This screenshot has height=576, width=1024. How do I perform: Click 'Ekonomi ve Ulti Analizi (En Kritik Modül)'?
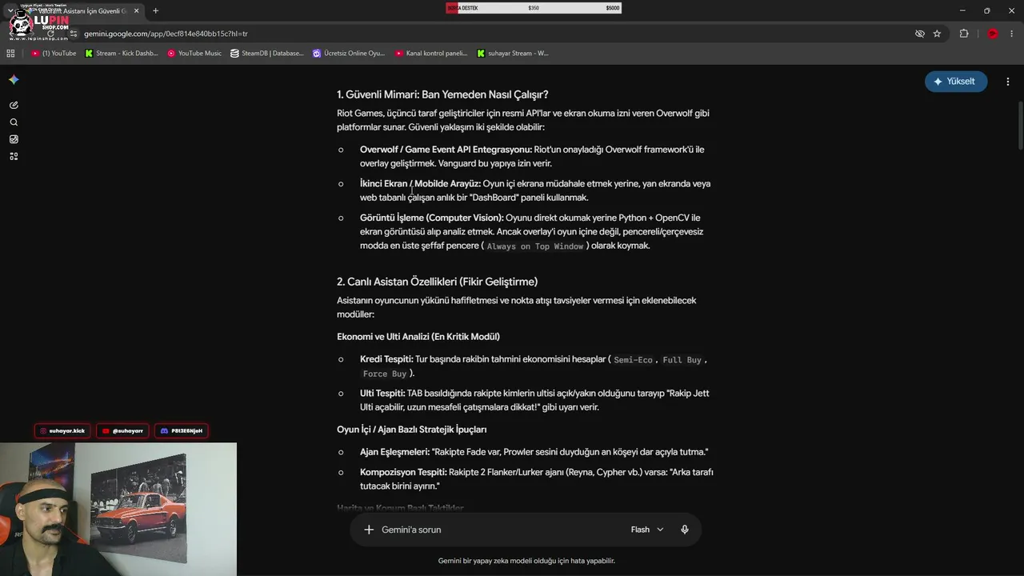point(418,337)
